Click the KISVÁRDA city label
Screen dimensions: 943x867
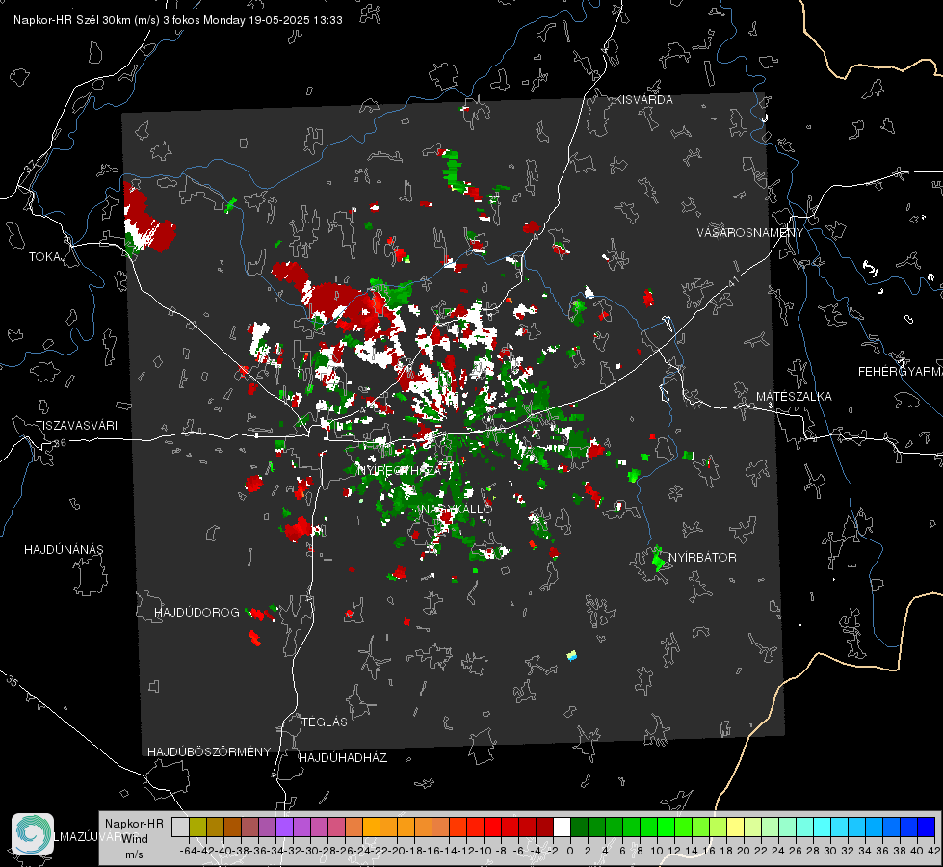(x=643, y=100)
